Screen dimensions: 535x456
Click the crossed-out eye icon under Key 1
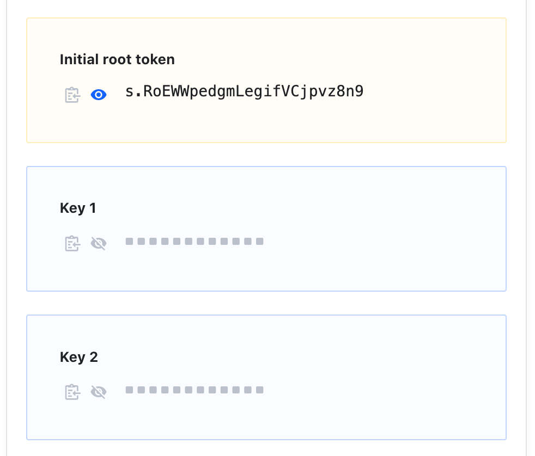[99, 243]
